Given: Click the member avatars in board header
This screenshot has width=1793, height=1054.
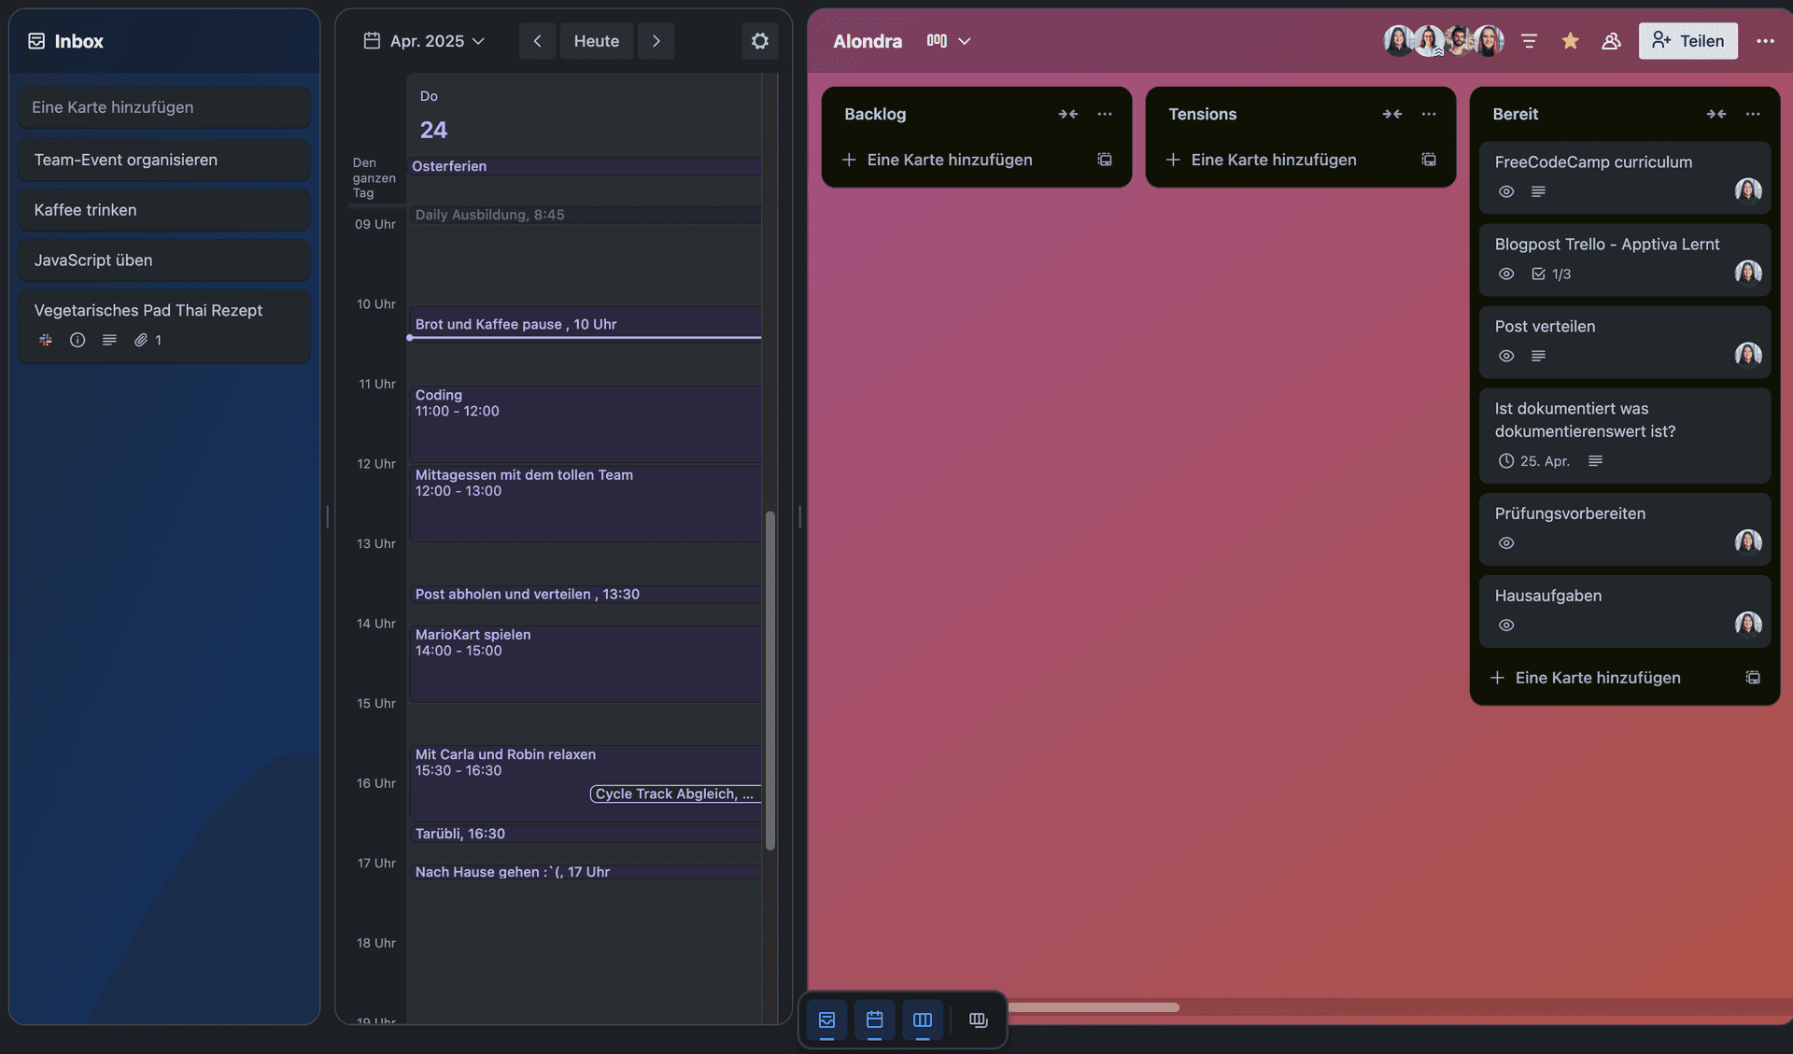Looking at the screenshot, I should (1444, 40).
